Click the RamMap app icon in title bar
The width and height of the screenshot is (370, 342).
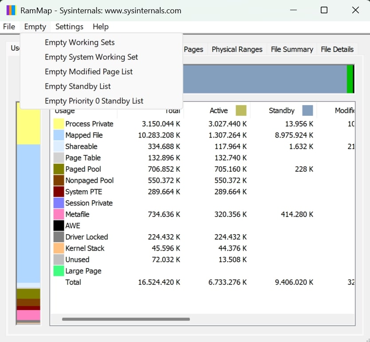pyautogui.click(x=11, y=10)
